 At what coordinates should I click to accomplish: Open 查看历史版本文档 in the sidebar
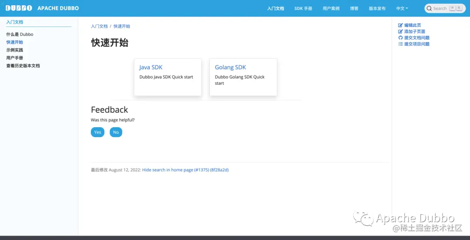click(x=23, y=66)
